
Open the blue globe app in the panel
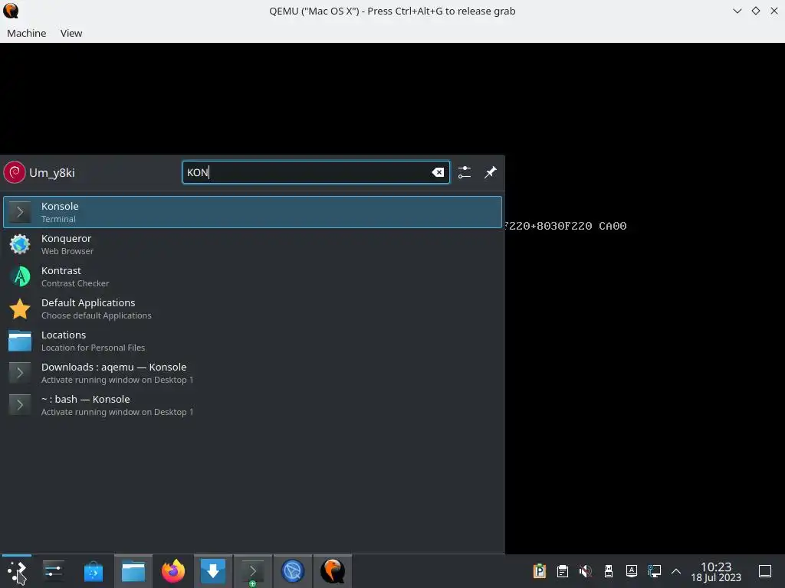click(293, 571)
